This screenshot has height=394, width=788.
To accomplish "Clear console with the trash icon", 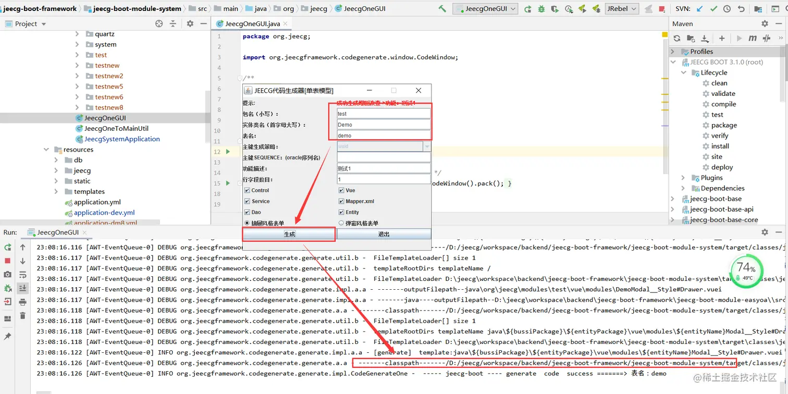I will click(23, 315).
